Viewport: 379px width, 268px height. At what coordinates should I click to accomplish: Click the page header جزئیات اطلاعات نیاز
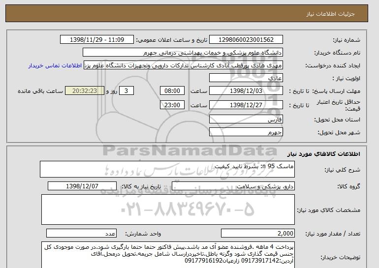[x=330, y=14]
